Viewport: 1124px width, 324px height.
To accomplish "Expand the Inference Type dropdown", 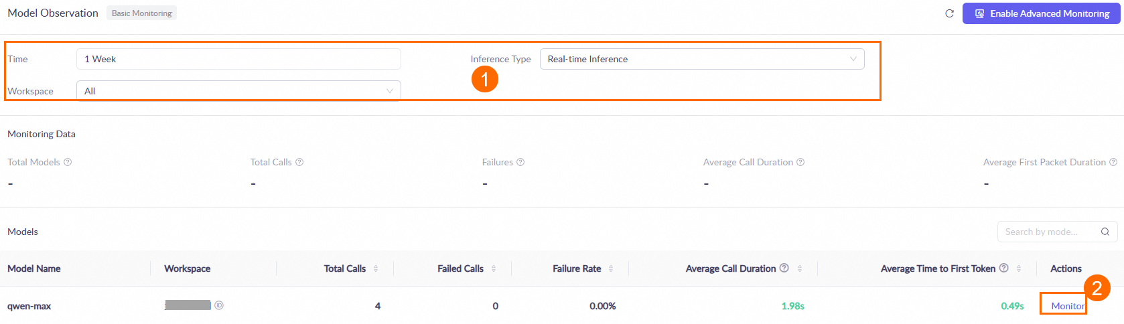I will click(x=701, y=59).
